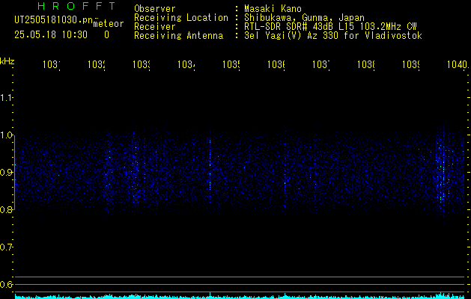This screenshot has height=299, width=471.
Task: Click the green HROFFT title
Action: 76,6
